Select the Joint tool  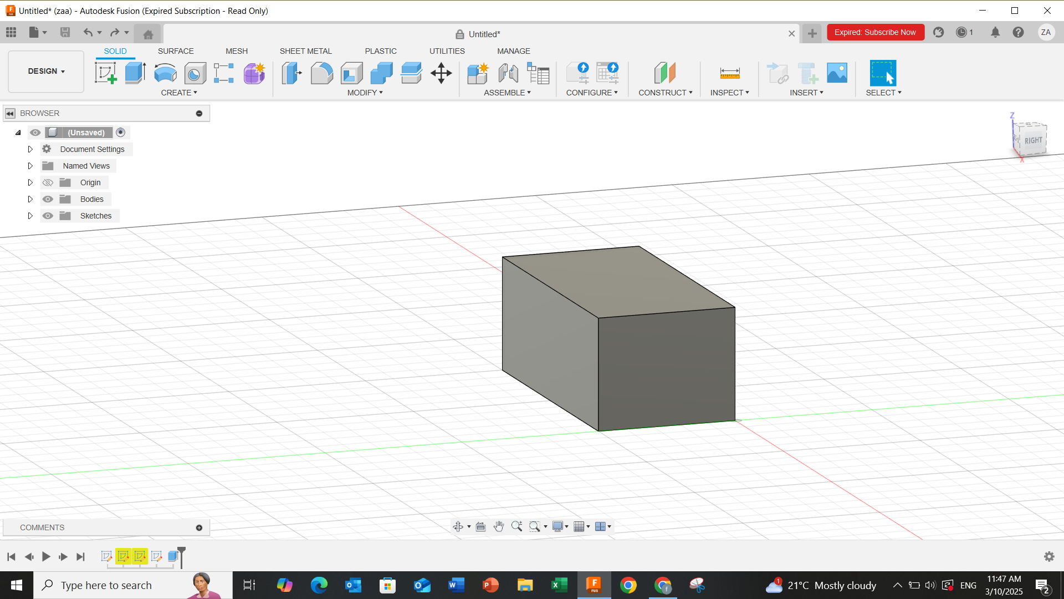tap(508, 73)
